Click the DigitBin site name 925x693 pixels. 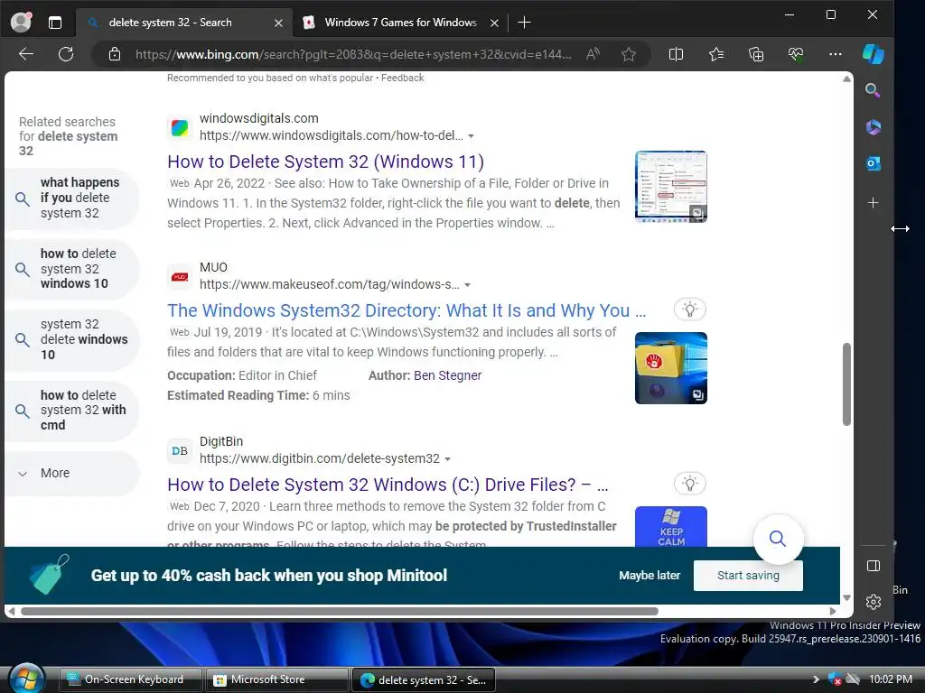tap(221, 441)
